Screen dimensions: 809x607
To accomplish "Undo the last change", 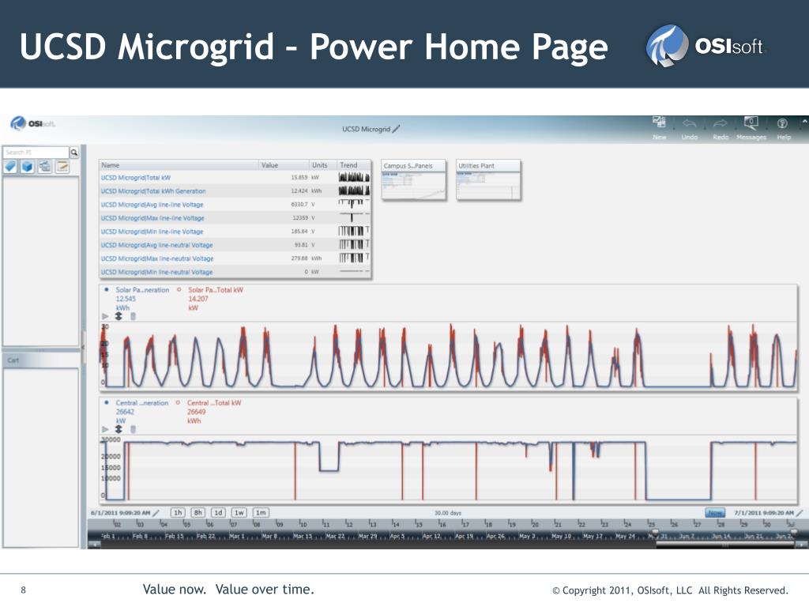I will click(x=689, y=128).
